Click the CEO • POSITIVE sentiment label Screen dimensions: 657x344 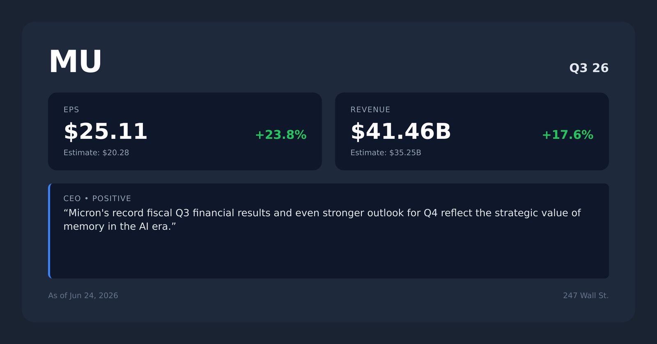pos(97,199)
